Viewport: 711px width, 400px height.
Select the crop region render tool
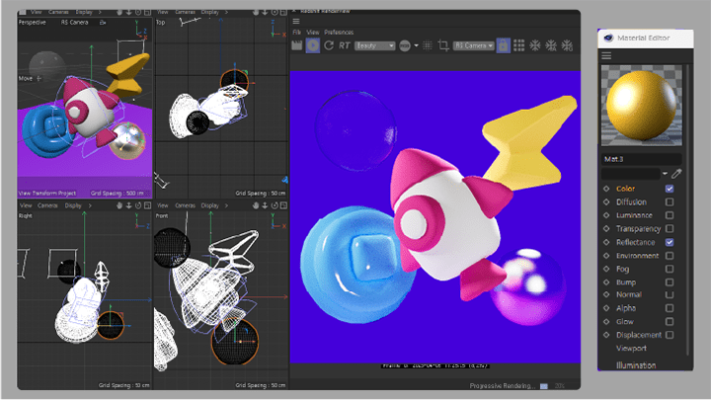(x=443, y=45)
